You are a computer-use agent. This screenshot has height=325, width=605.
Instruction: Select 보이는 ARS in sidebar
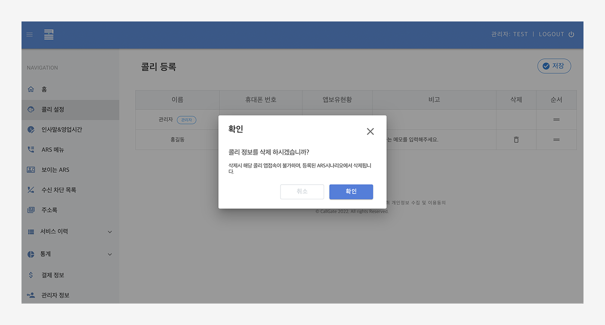[x=55, y=170]
